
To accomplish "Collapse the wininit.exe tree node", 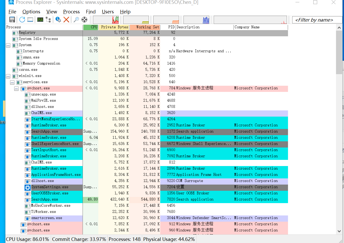I will (x=8, y=76).
